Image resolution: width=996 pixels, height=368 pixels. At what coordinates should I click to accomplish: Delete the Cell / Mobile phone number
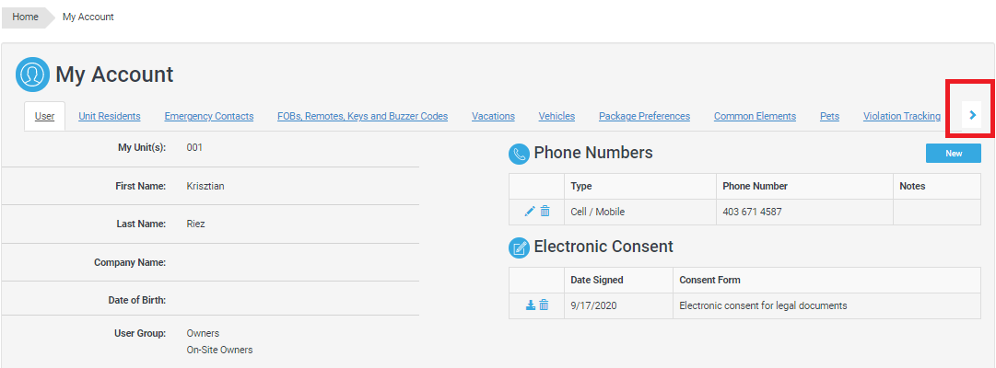[545, 212]
